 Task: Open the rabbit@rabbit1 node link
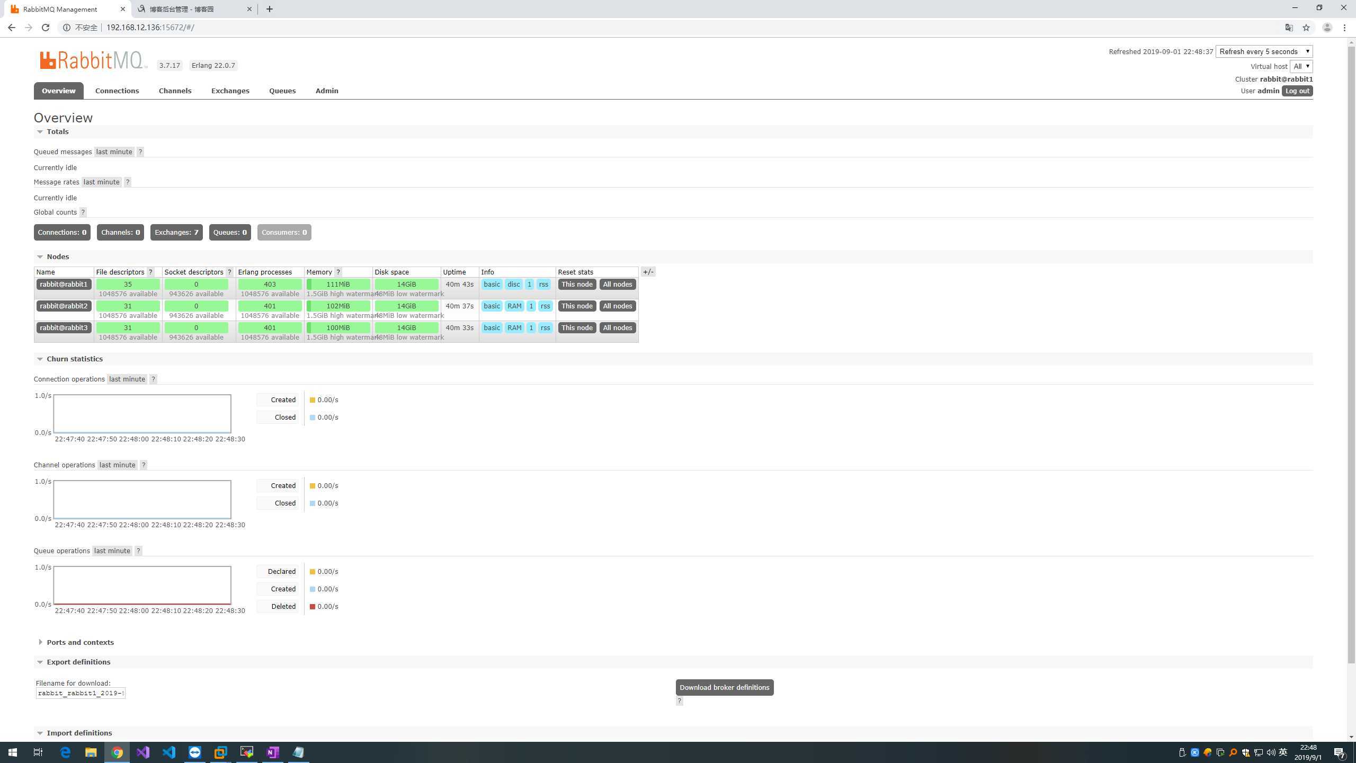point(64,285)
